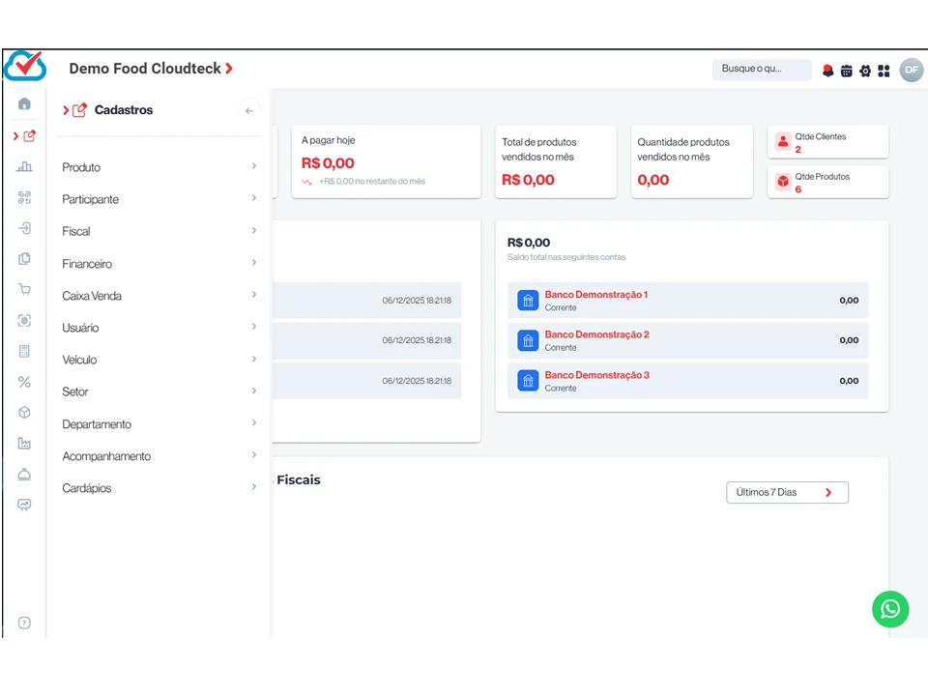Click the percent sidebar icon
The image size is (928, 696).
24,382
